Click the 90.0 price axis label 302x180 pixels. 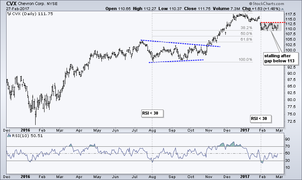[x=292, y=74]
